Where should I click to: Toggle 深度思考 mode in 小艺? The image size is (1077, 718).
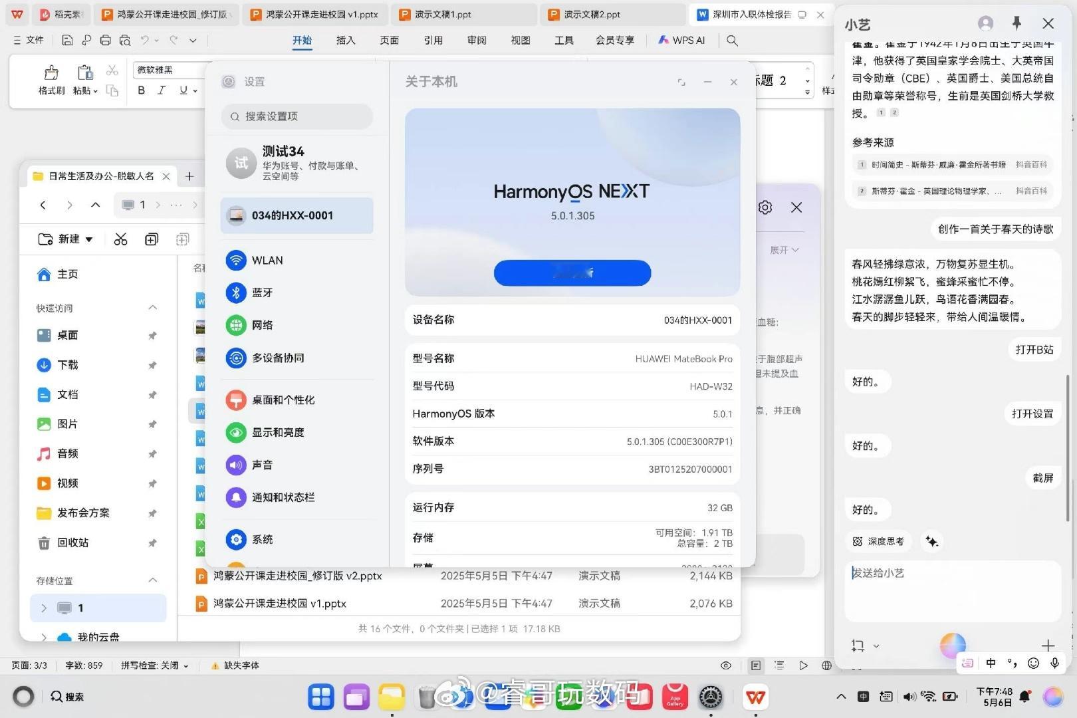click(878, 542)
